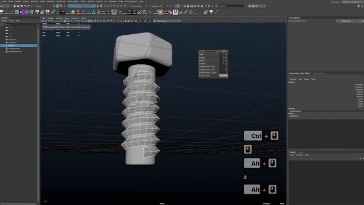Open the Layers menu in Layer Editor
Viewport: 364px width, 205px height.
pyautogui.click(x=292, y=155)
